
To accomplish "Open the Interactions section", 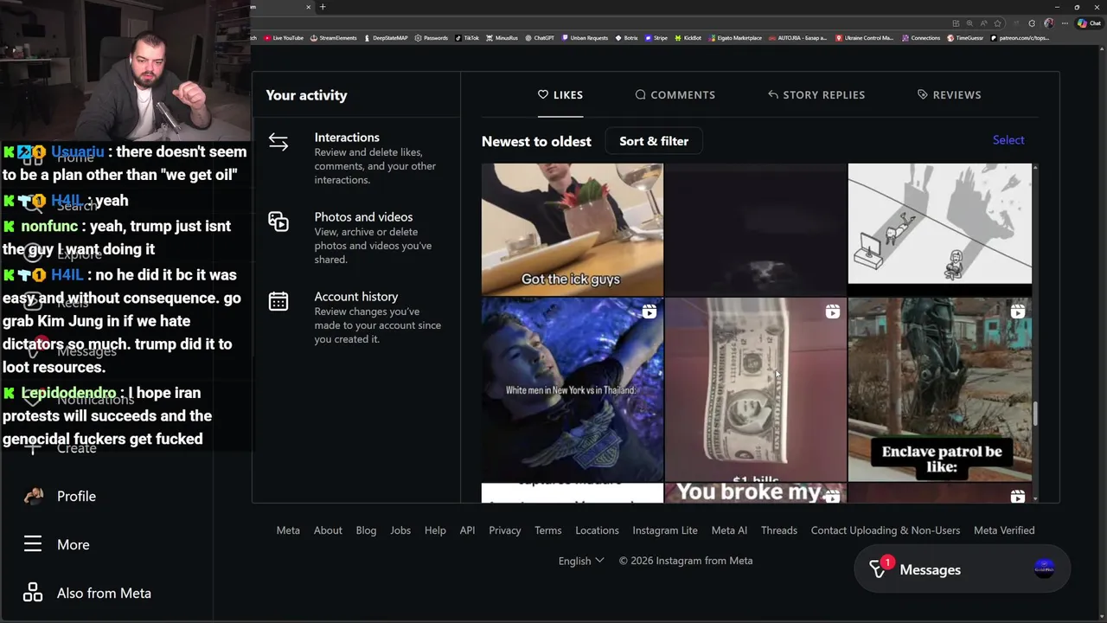I will point(356,158).
